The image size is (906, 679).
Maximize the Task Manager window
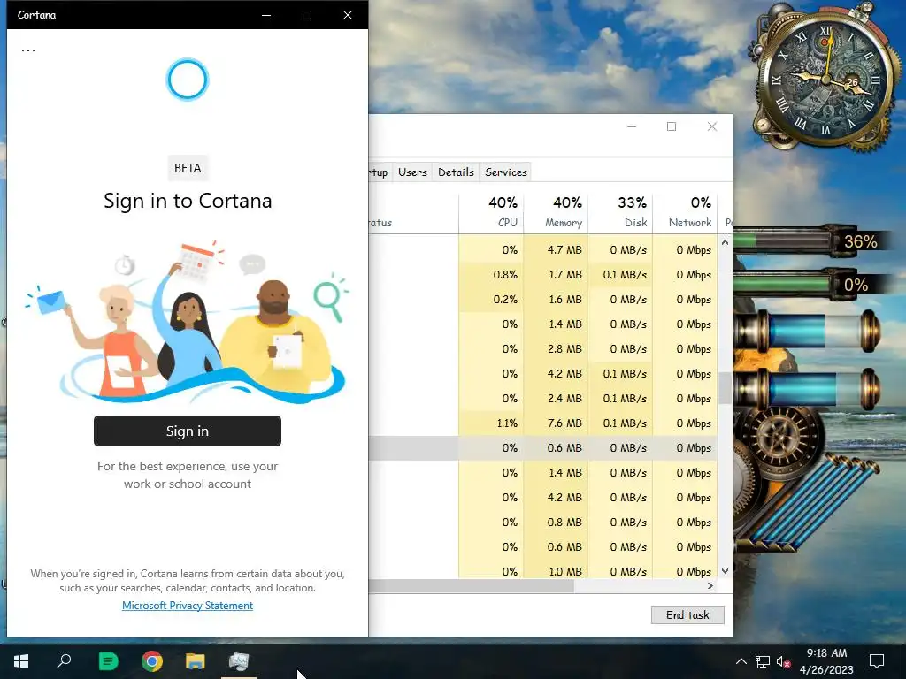click(672, 126)
